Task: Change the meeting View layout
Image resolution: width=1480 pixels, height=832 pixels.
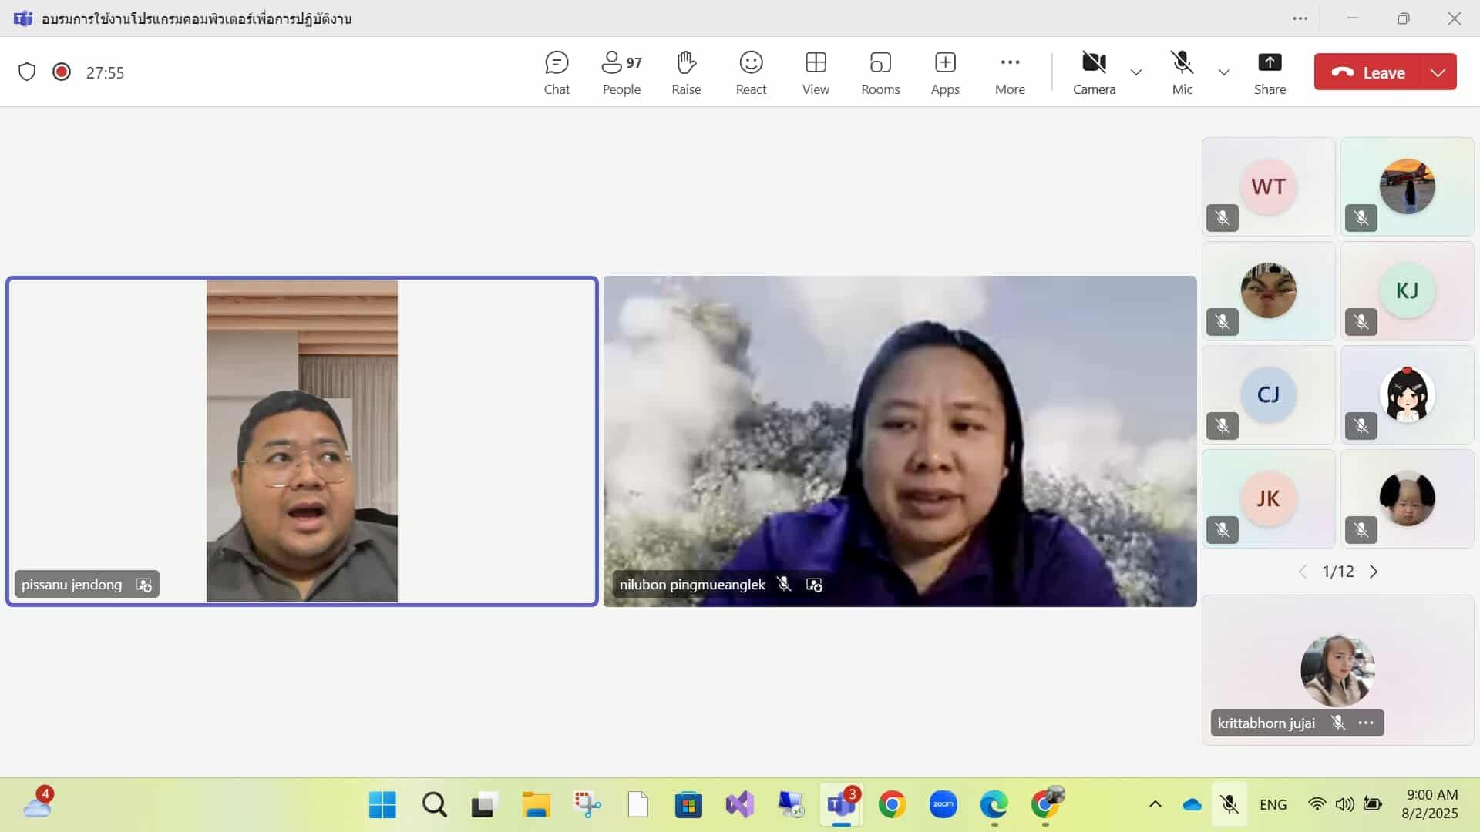Action: (816, 72)
